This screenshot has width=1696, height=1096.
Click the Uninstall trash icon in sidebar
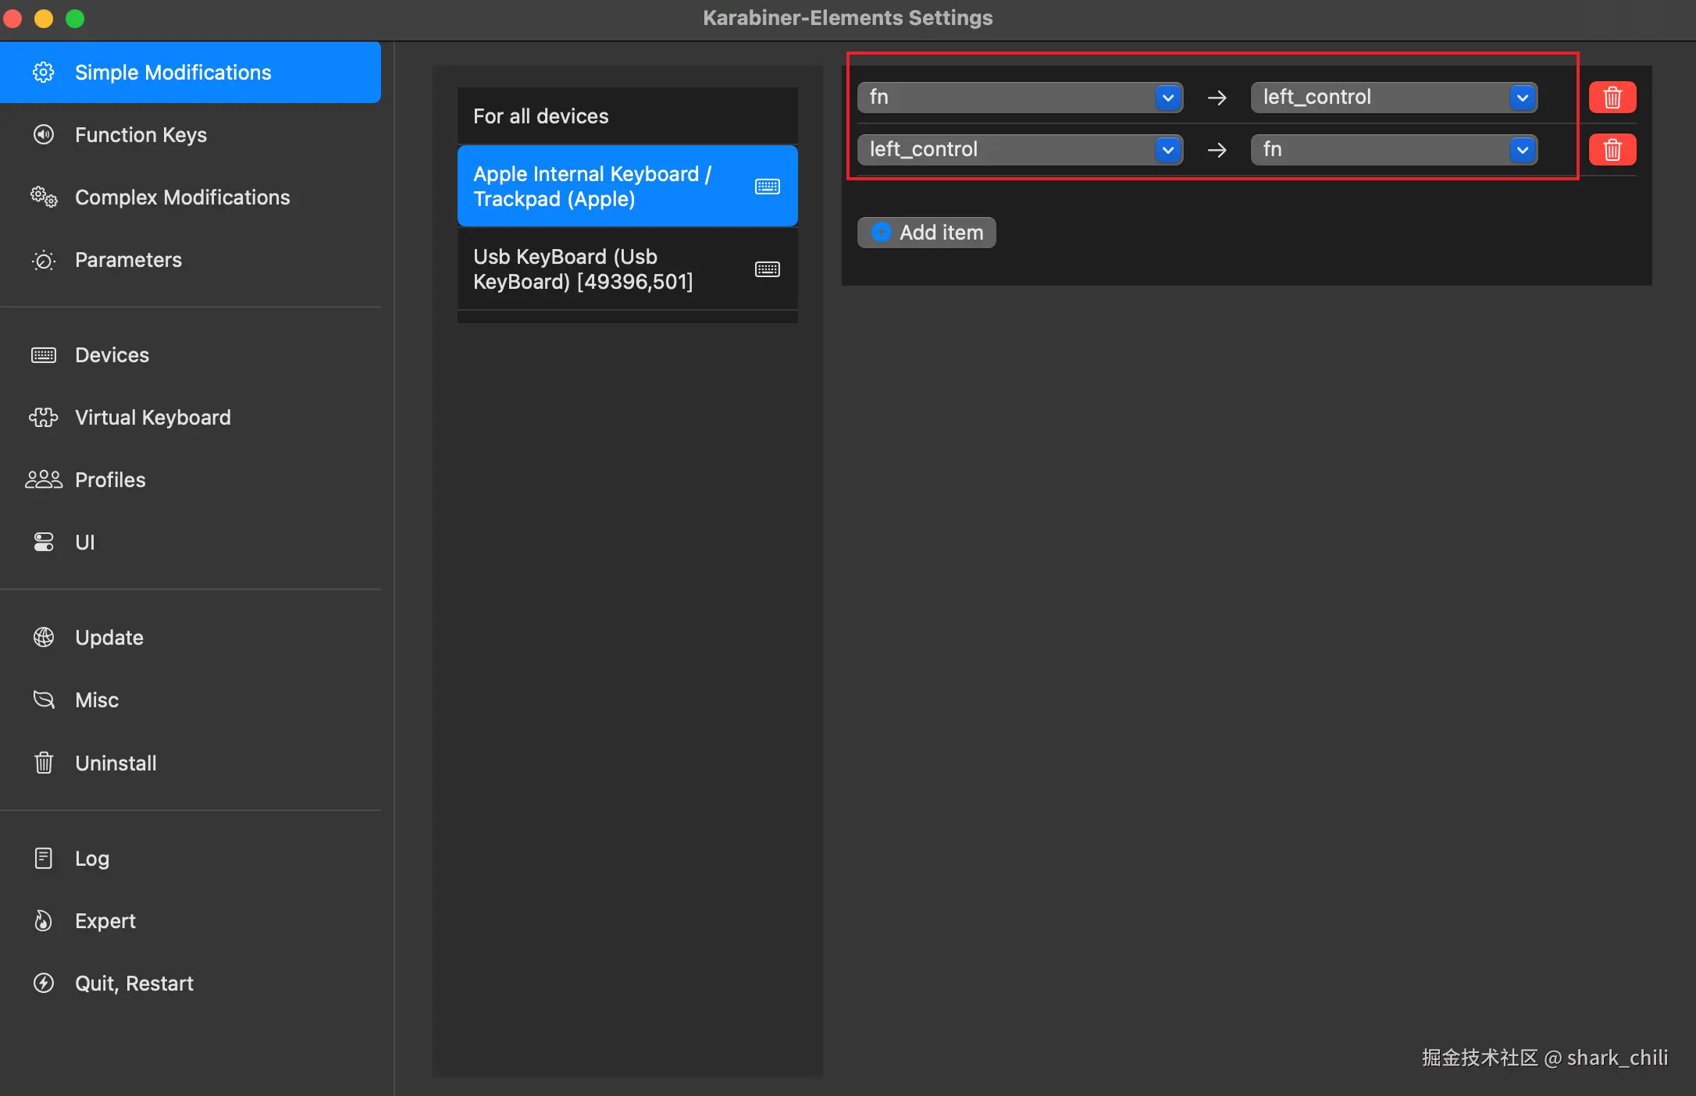pyautogui.click(x=44, y=763)
